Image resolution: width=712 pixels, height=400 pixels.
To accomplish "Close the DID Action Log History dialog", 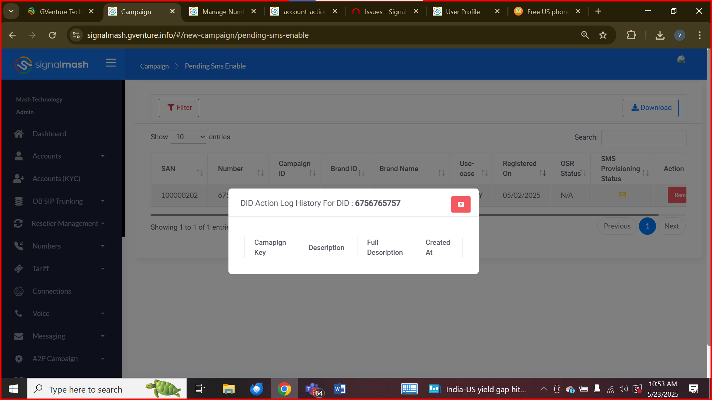I will click(461, 204).
